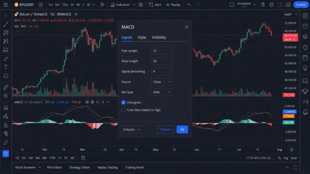Open the Pine Editor tab
The height and width of the screenshot is (174, 310).
pos(54,167)
